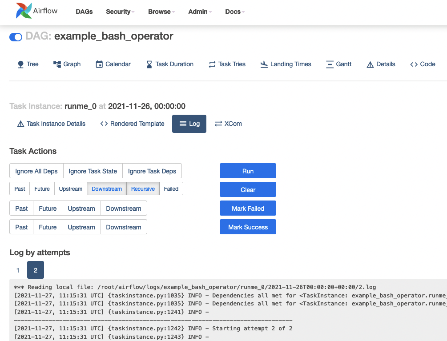Click the Airflow pinwheel logo
447x341 pixels.
[24, 11]
